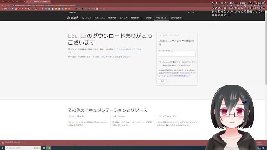
Task: Go back with browser back arrow
Action: pos(2,5)
